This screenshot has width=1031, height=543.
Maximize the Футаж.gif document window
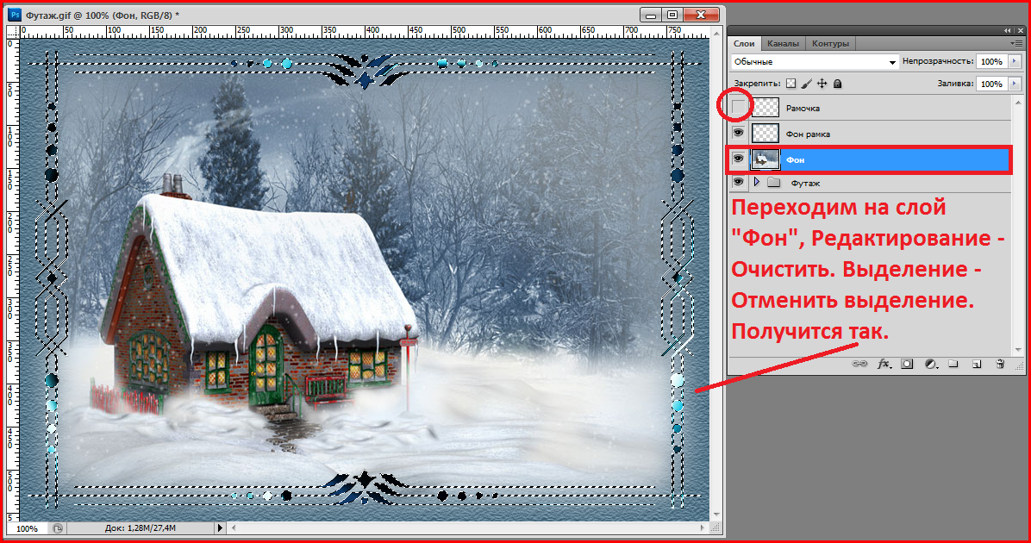[672, 15]
